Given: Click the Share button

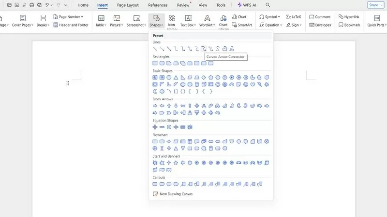Looking at the screenshot, I should click(374, 5).
